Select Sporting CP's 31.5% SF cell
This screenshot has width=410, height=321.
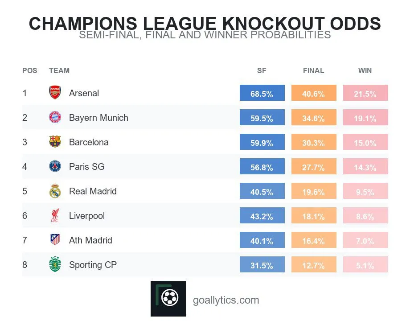click(x=262, y=264)
